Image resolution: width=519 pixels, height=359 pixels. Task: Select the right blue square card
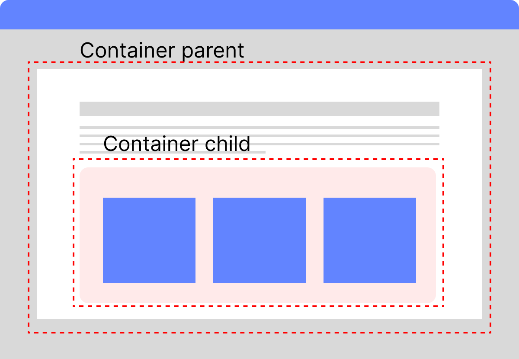[x=370, y=240]
